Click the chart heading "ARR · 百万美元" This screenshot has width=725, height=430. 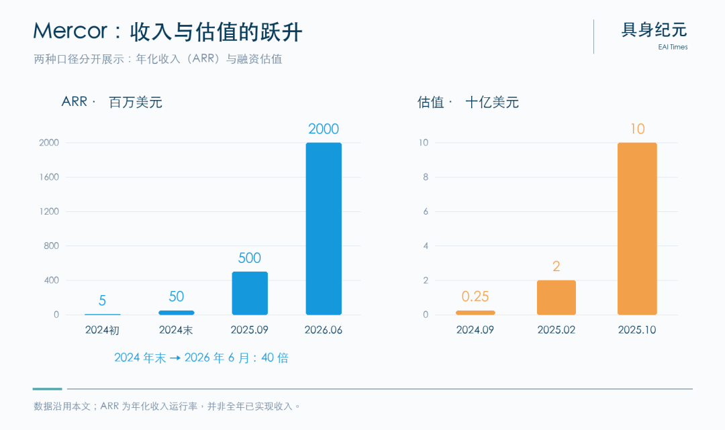pos(111,101)
